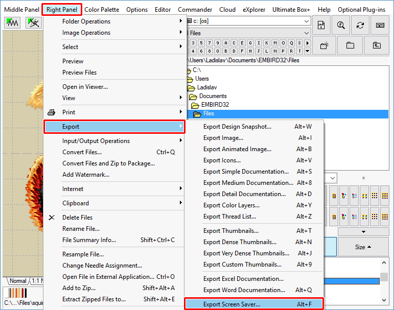
Task: Click the printer icon beside Print
Action: [52, 112]
